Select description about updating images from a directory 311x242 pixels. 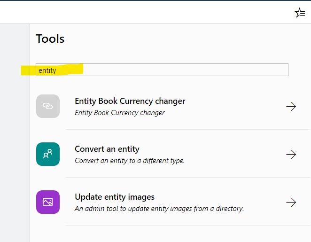[x=159, y=209]
